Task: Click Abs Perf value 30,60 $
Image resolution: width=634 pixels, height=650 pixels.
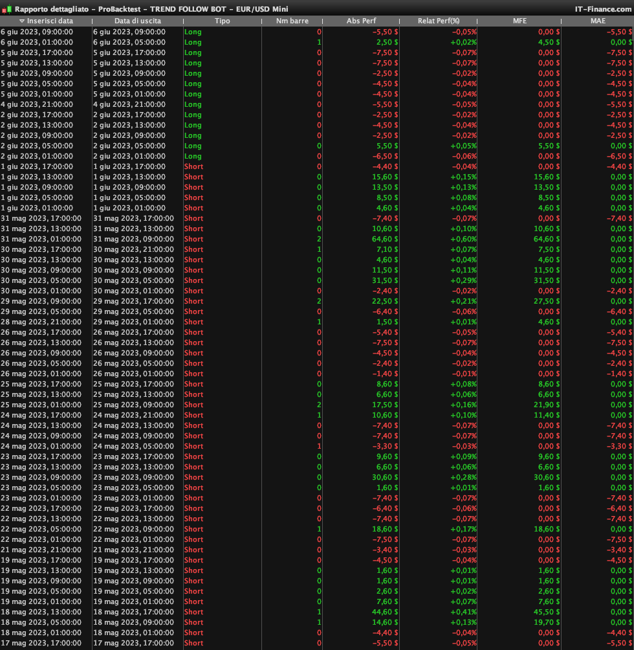Action: coord(385,478)
